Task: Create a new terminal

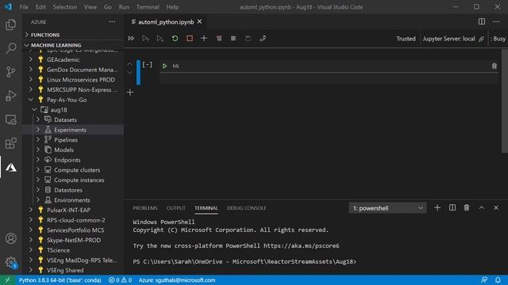Action: 437,207
